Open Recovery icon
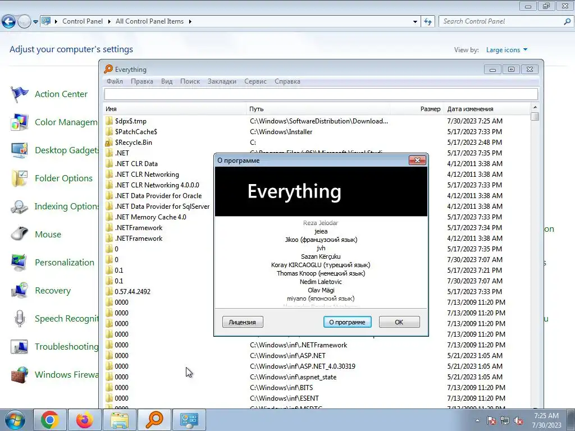This screenshot has height=431, width=575. [20, 290]
